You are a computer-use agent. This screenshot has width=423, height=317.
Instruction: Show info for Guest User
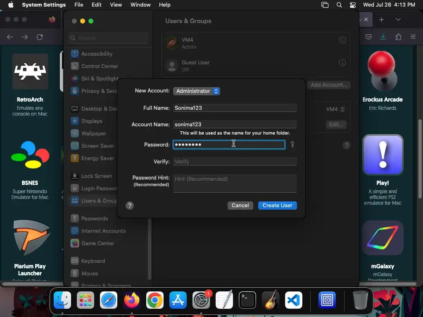pyautogui.click(x=342, y=63)
